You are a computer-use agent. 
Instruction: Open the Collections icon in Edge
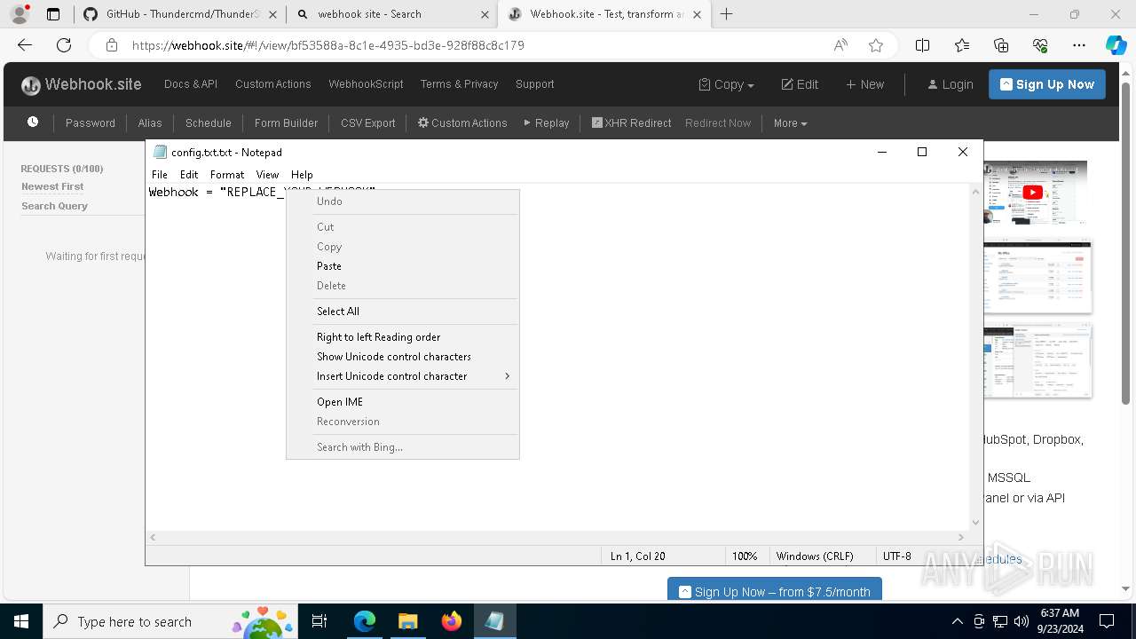(1001, 45)
